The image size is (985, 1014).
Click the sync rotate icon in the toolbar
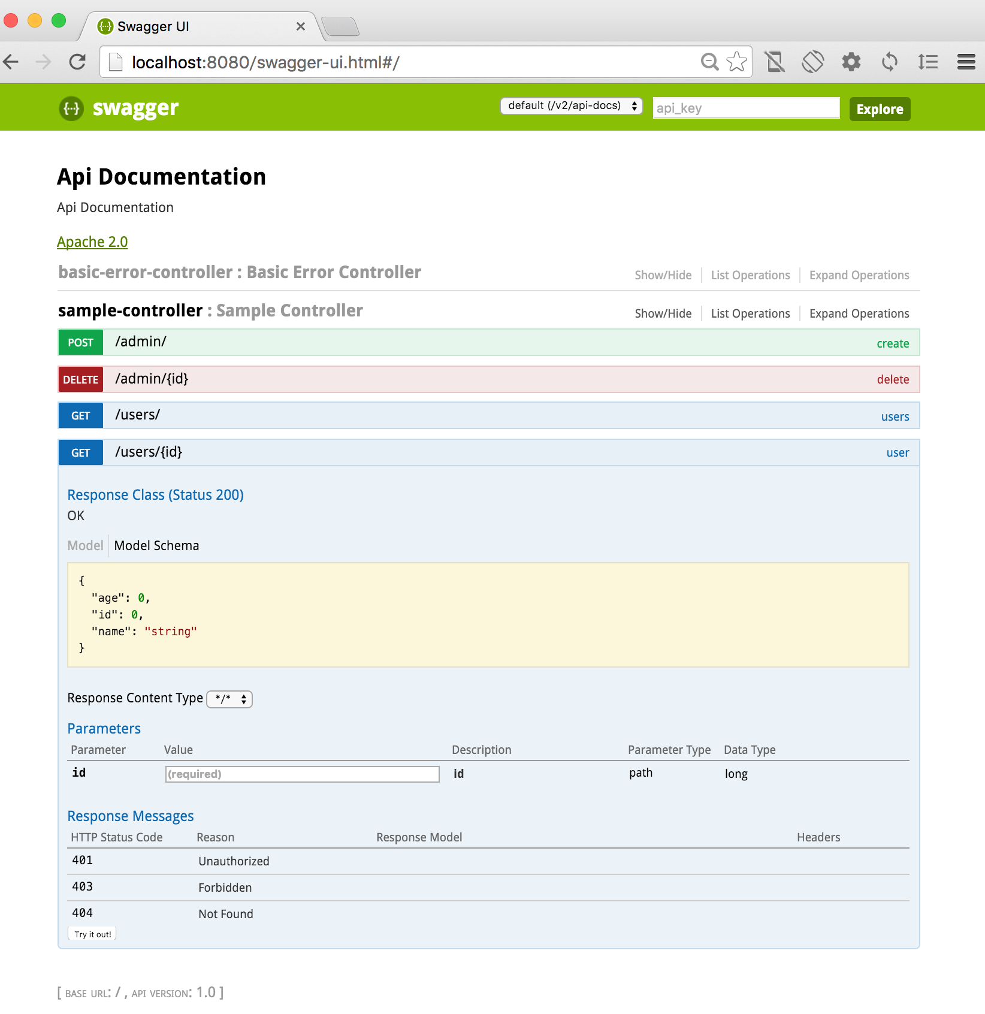(890, 61)
